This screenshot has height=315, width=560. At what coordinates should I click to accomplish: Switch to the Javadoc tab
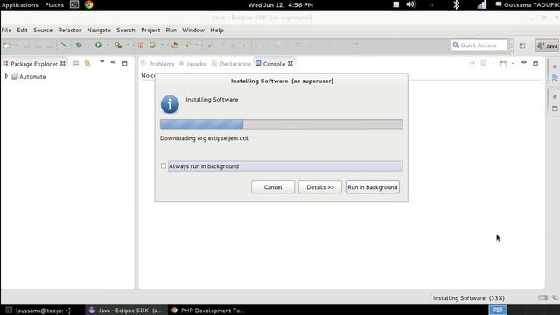(x=192, y=64)
